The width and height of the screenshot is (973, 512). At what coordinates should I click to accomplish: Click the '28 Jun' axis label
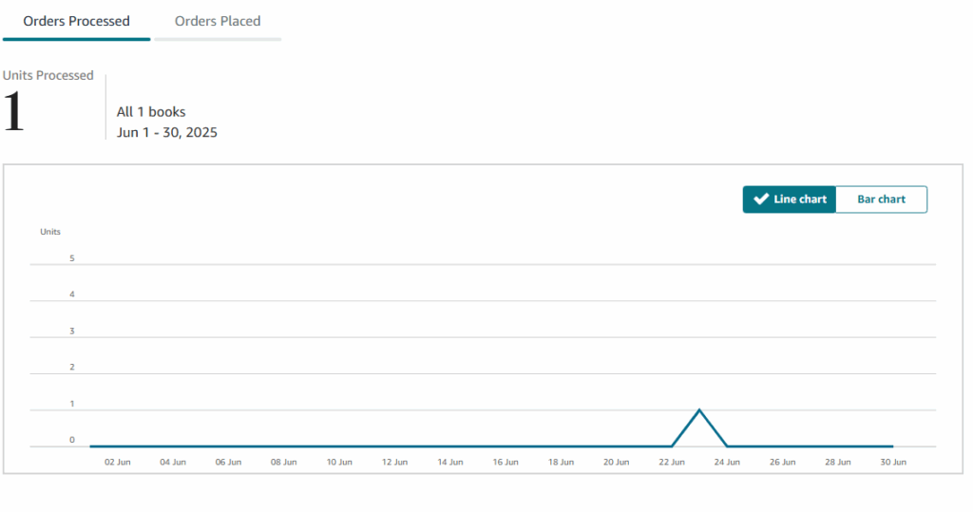838,462
